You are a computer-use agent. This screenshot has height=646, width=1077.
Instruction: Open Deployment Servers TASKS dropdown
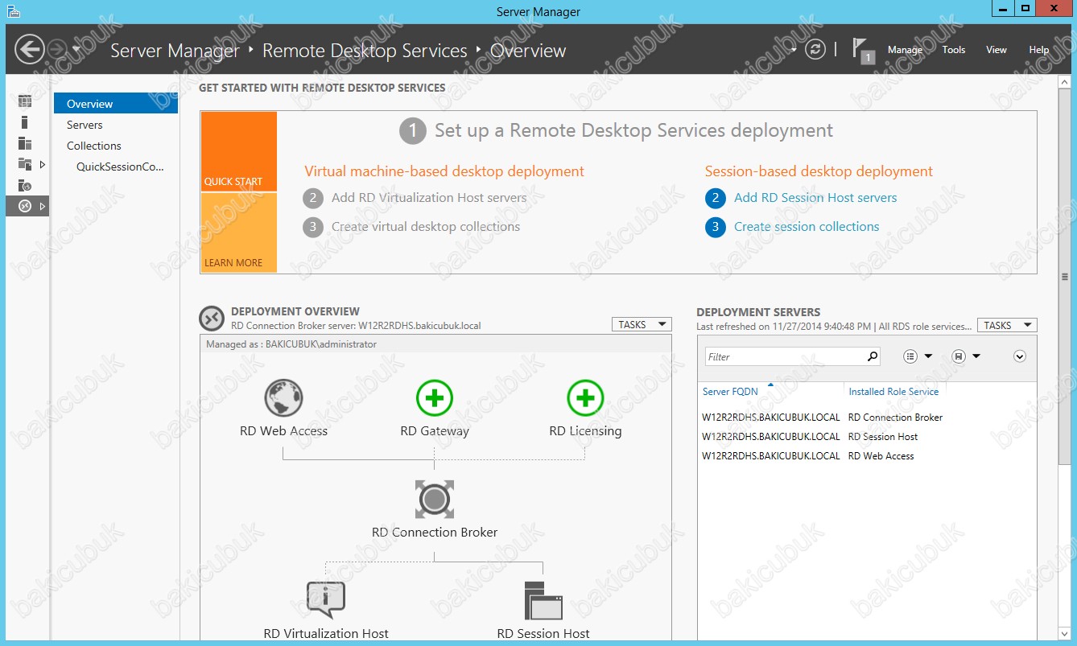click(1007, 325)
